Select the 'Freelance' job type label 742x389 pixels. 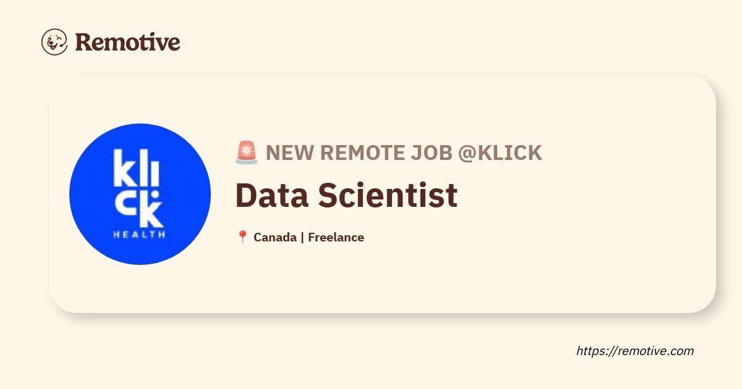(x=336, y=237)
